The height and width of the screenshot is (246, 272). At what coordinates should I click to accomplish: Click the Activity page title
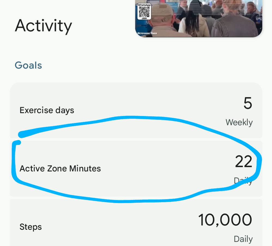(x=43, y=26)
